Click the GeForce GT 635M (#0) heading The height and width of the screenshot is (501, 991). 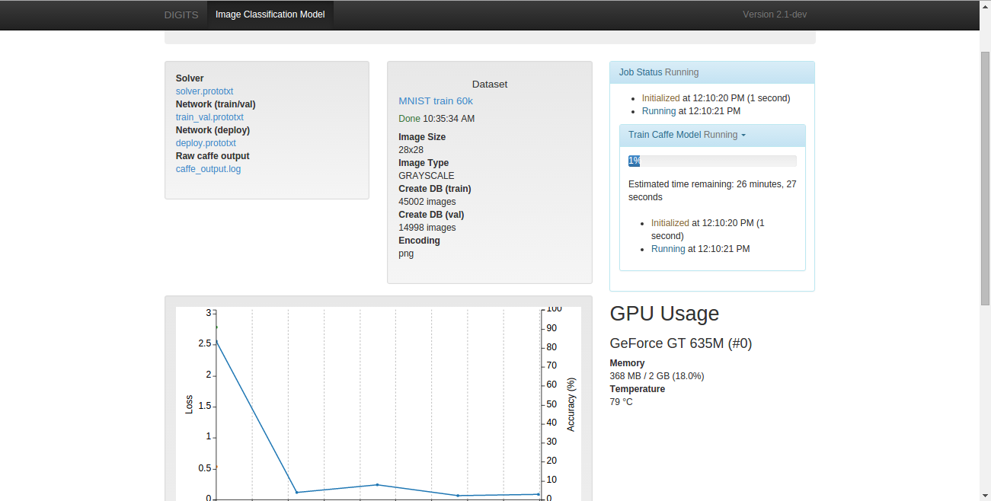point(681,343)
